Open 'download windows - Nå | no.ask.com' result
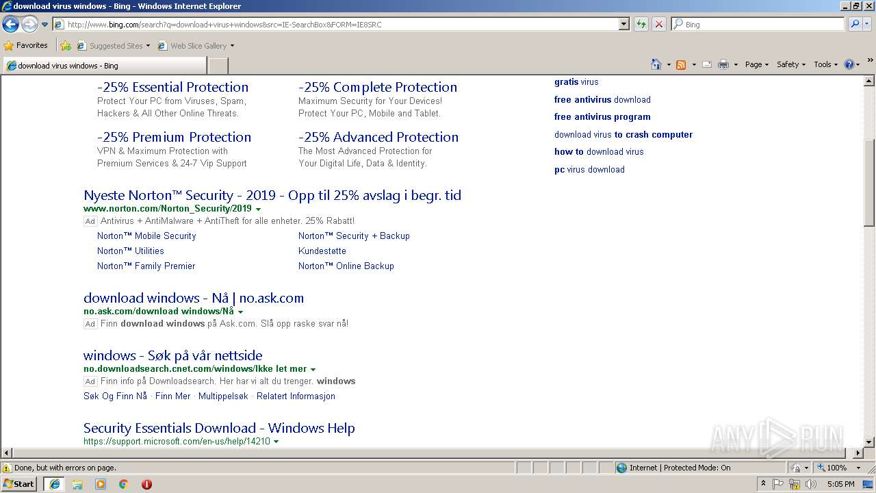Image resolution: width=876 pixels, height=493 pixels. (194, 298)
